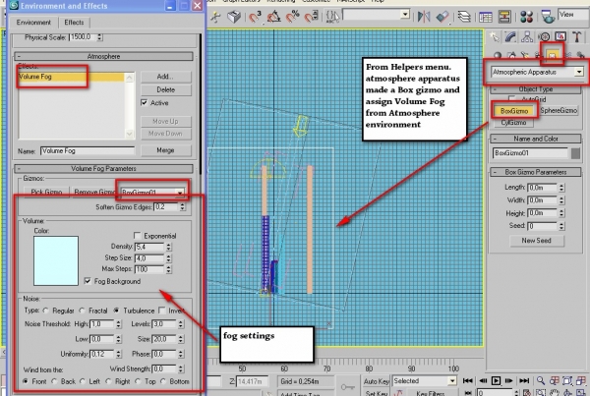The width and height of the screenshot is (590, 396).
Task: Click the Name field containing Volume Fog
Action: [x=88, y=150]
